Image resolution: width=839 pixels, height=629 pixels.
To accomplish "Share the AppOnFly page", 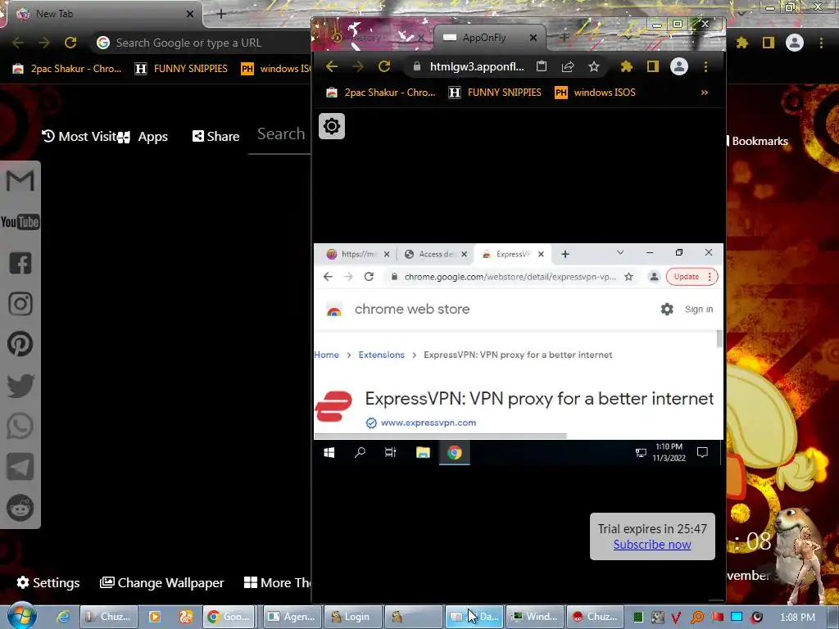I will point(568,66).
